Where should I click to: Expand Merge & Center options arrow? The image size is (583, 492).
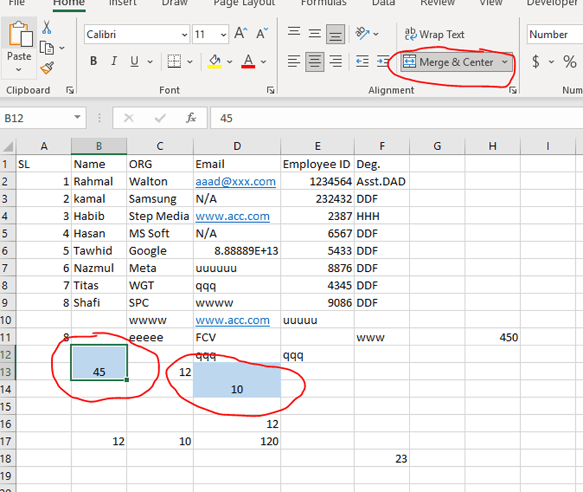pyautogui.click(x=505, y=62)
